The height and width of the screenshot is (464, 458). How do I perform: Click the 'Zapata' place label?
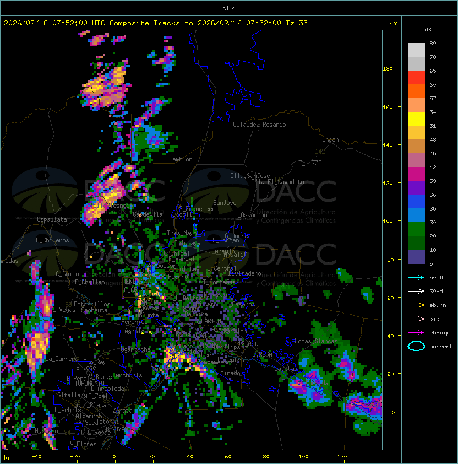coord(122,411)
